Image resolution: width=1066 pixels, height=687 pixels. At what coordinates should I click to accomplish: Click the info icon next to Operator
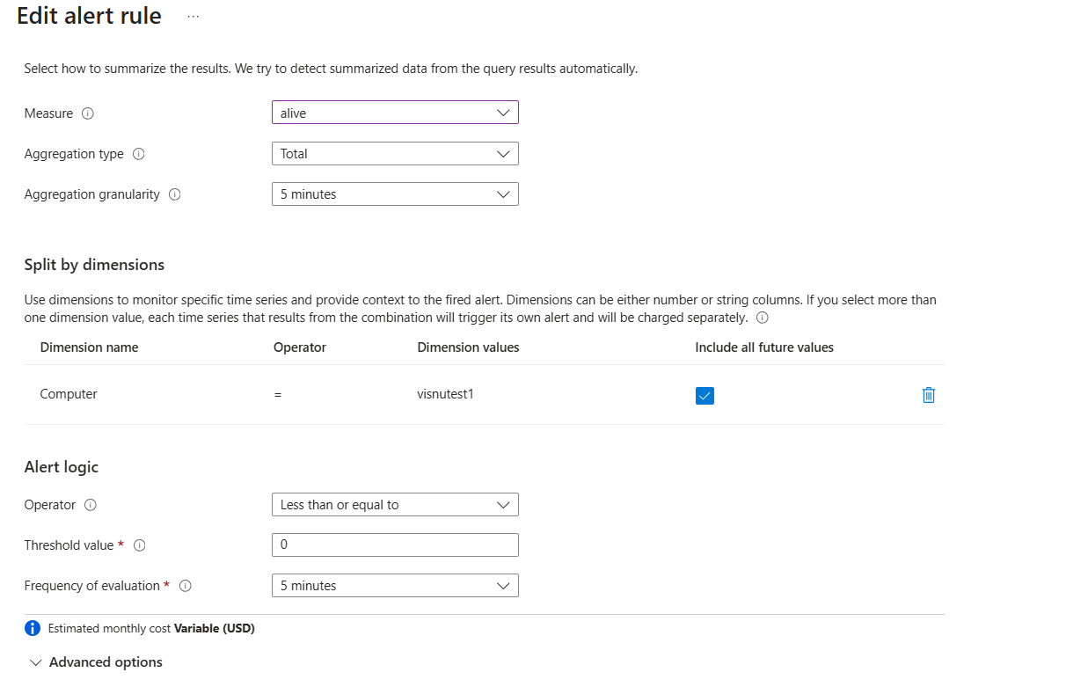pos(90,505)
